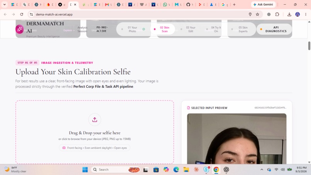Screen dimensions: 311x175
Task: Click the Explore link in the header
Action: click(69, 31)
